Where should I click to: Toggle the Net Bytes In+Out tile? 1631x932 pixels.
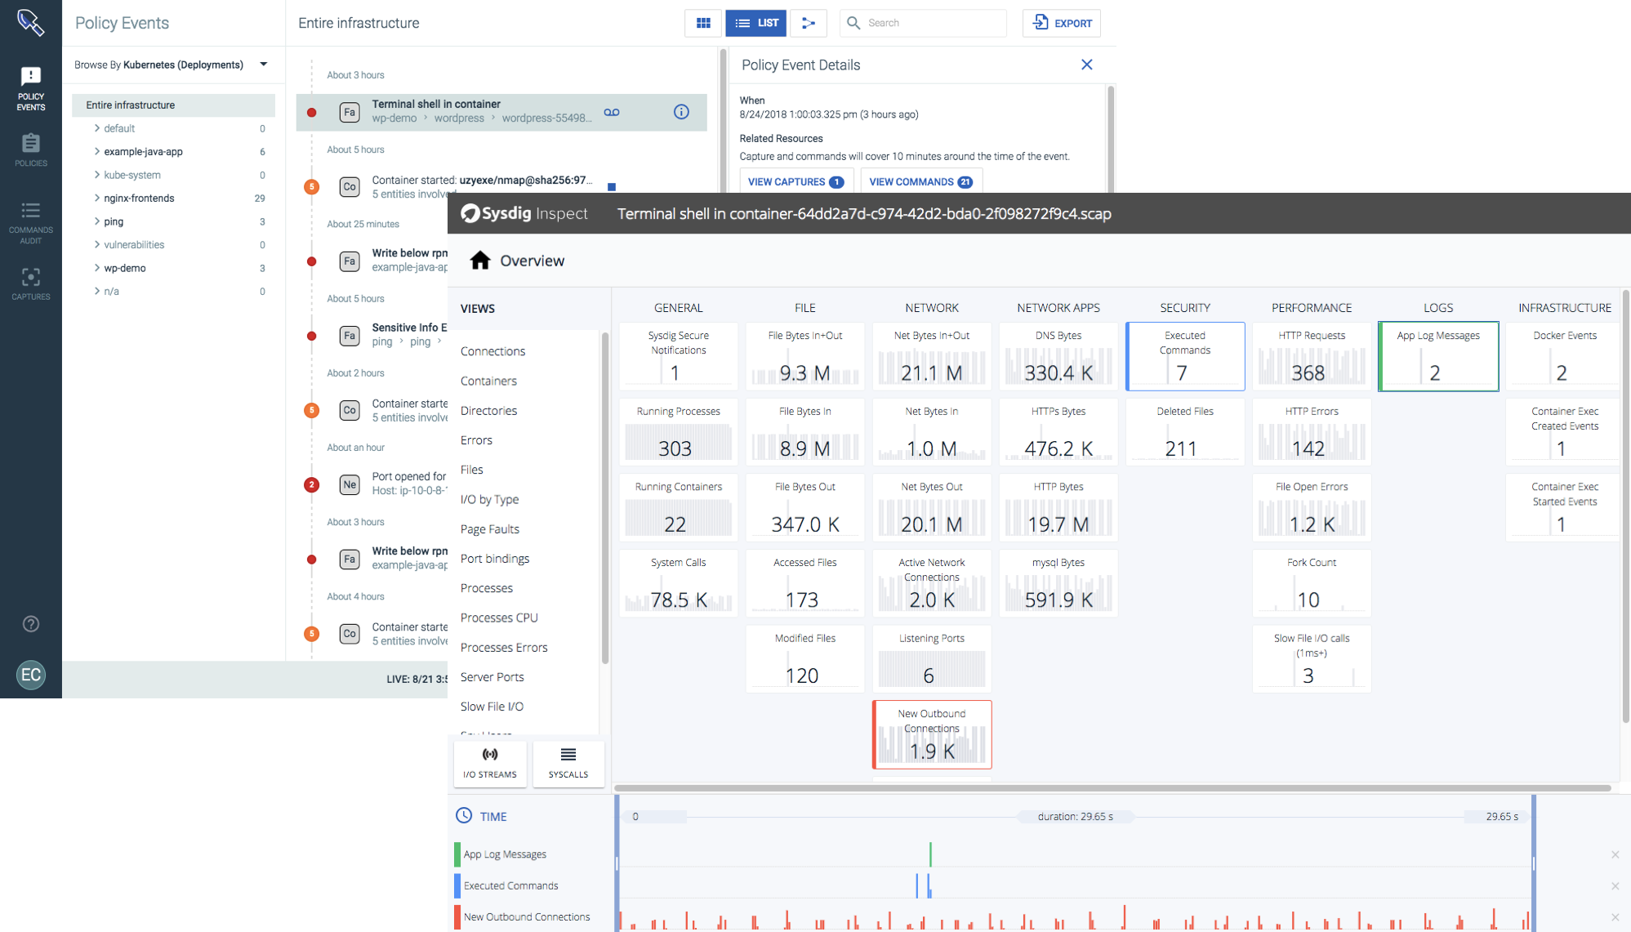pyautogui.click(x=932, y=356)
